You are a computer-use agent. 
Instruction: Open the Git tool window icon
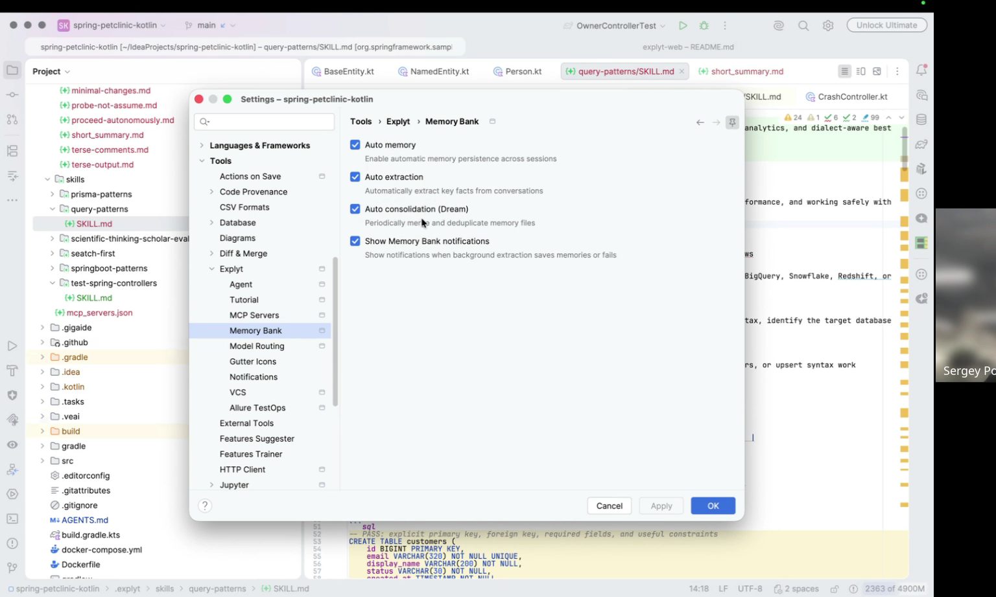pos(12,568)
